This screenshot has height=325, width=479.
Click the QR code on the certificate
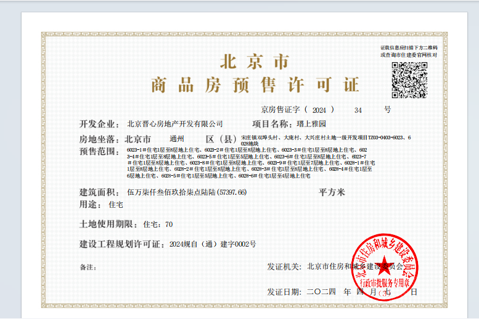[x=409, y=80]
